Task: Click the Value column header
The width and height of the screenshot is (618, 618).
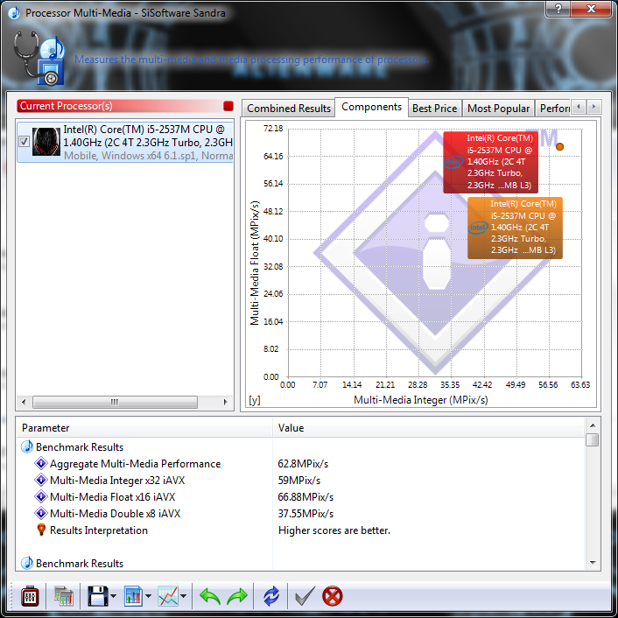Action: click(428, 428)
